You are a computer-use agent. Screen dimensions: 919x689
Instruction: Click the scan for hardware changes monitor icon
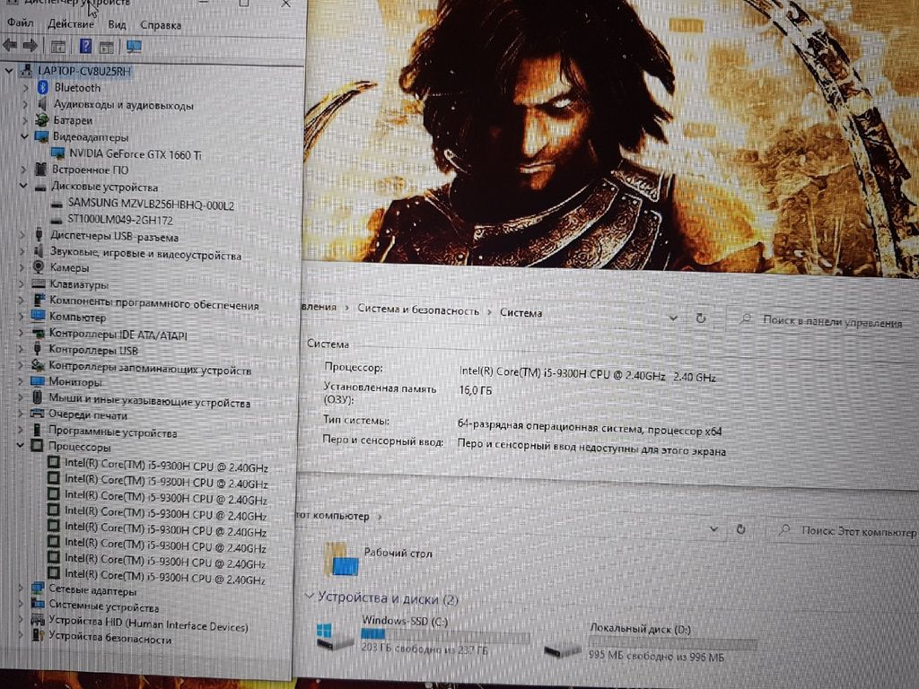[x=134, y=47]
